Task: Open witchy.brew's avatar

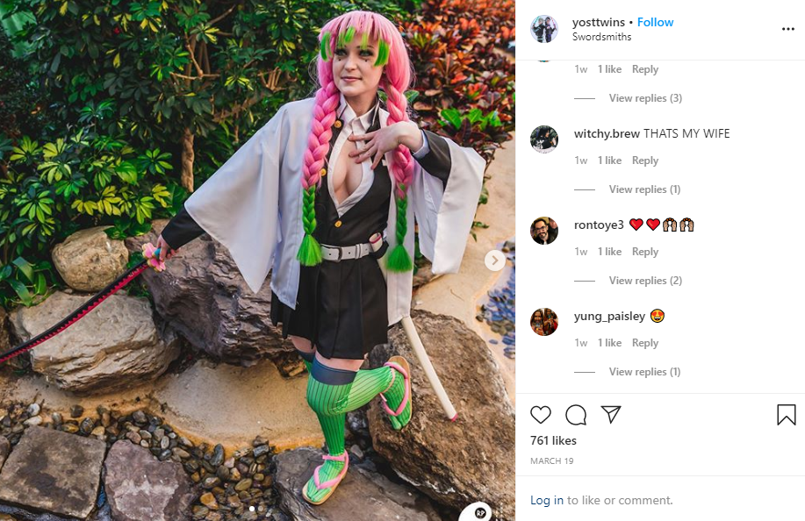Action: (544, 139)
